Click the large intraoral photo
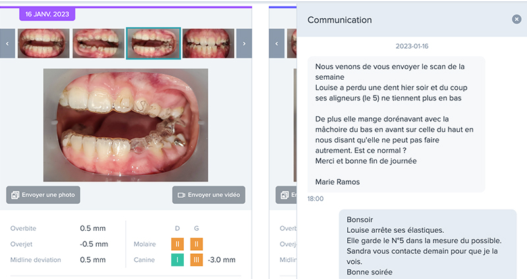 126,125
